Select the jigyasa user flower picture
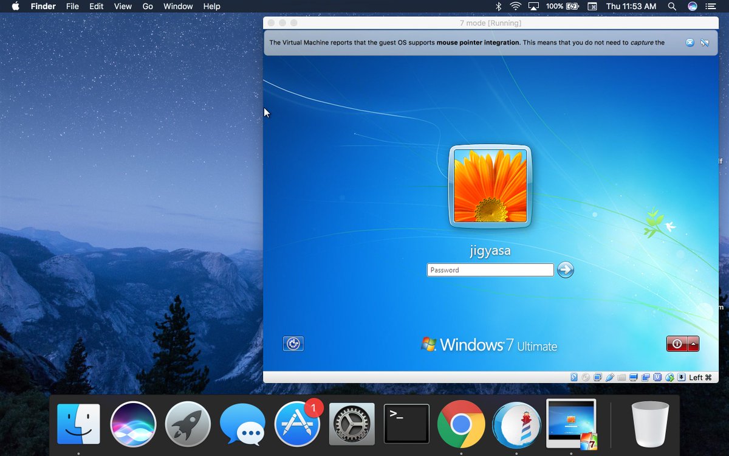Viewport: 729px width, 456px height. (x=490, y=186)
